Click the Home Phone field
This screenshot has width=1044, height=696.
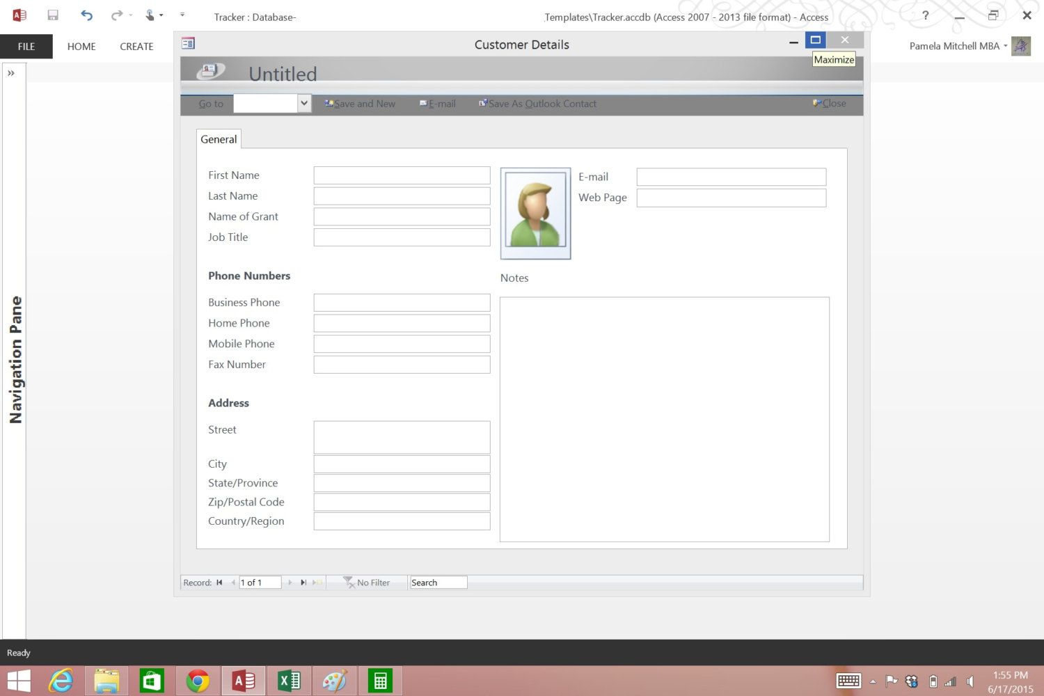402,323
